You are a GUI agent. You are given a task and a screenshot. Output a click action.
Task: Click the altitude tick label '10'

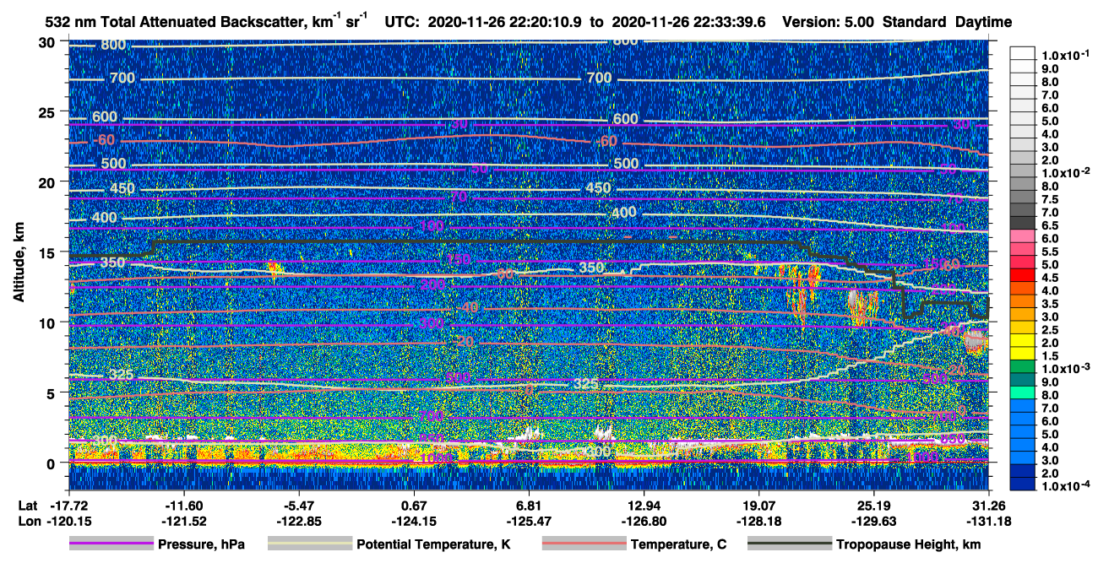coord(48,322)
